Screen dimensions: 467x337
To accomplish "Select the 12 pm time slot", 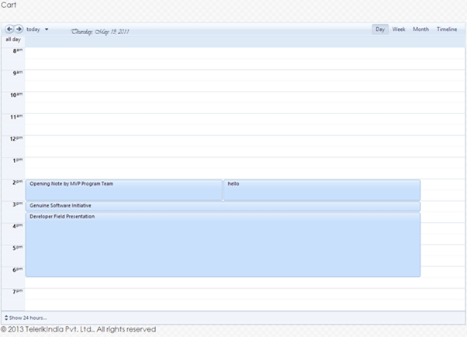I will click(x=233, y=145).
